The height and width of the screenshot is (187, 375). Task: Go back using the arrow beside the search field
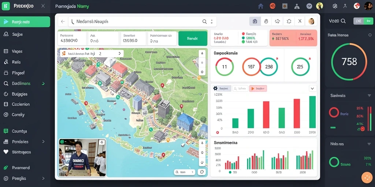click(x=63, y=22)
